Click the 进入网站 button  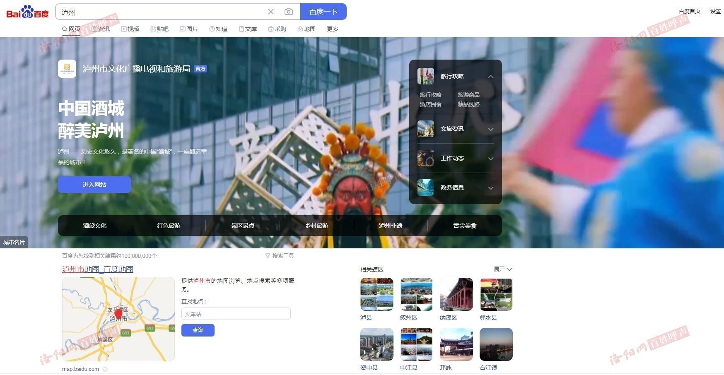pyautogui.click(x=94, y=185)
